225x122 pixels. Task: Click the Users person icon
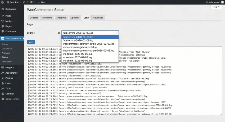click(3, 83)
